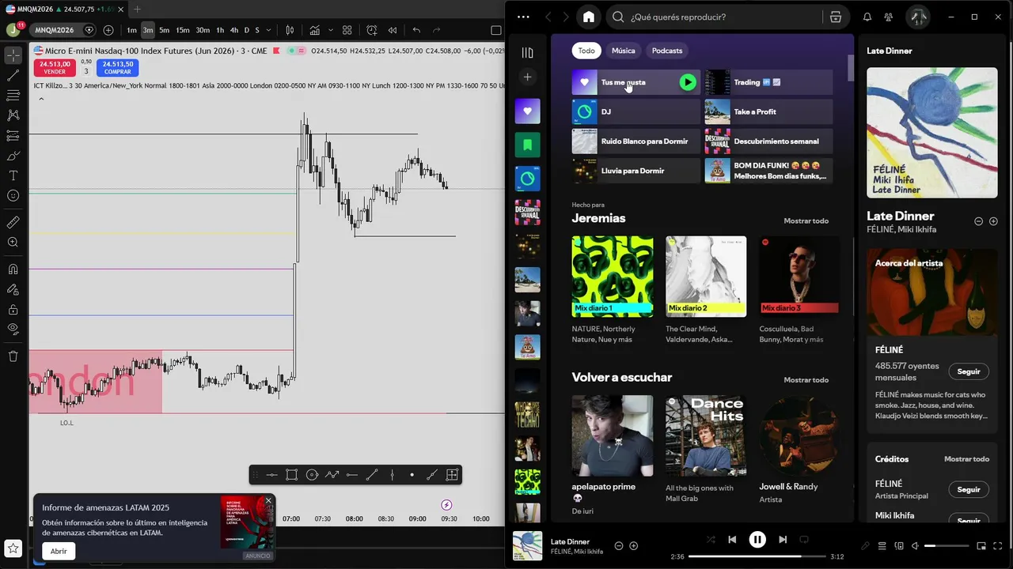The height and width of the screenshot is (569, 1013).
Task: Open the Spotify browse icon beside search
Action: (x=836, y=17)
